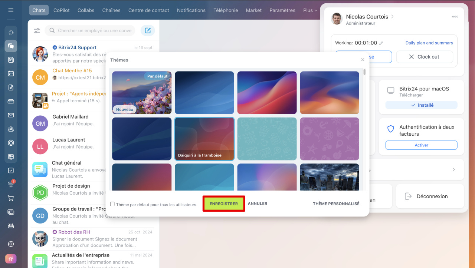Close the Thèmes dialog
The width and height of the screenshot is (475, 268).
363,60
